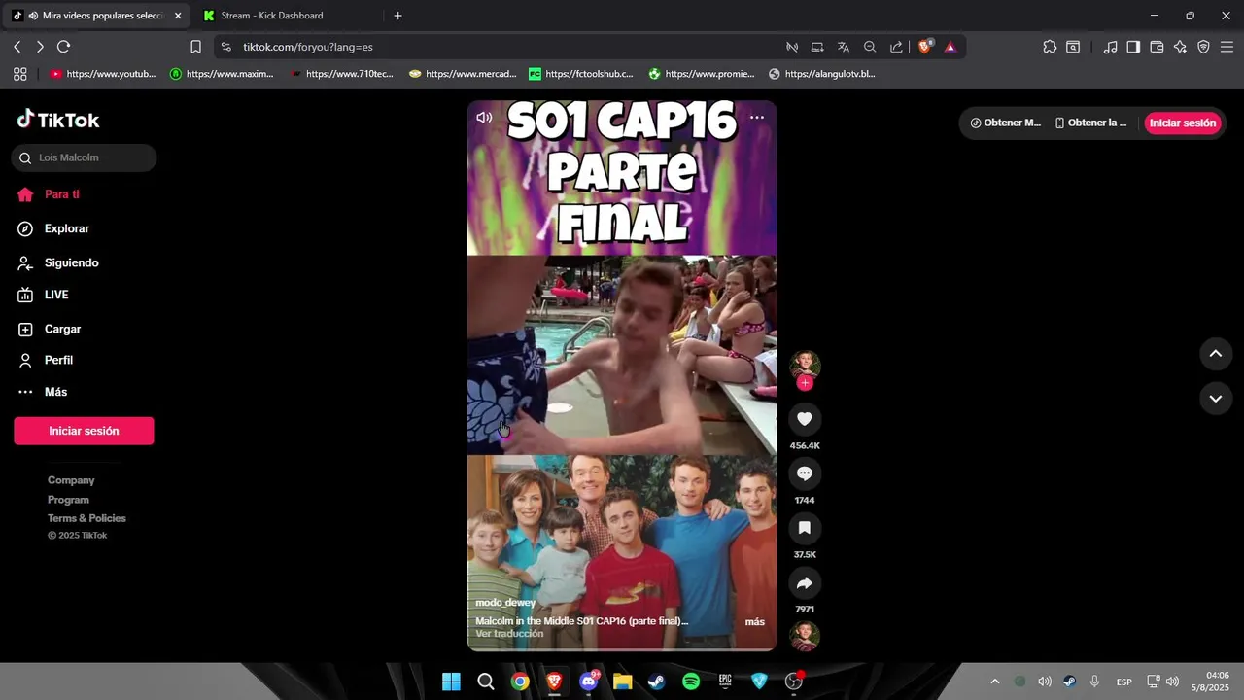This screenshot has height=700, width=1244.
Task: Open Epic Games from the taskbar
Action: [725, 682]
